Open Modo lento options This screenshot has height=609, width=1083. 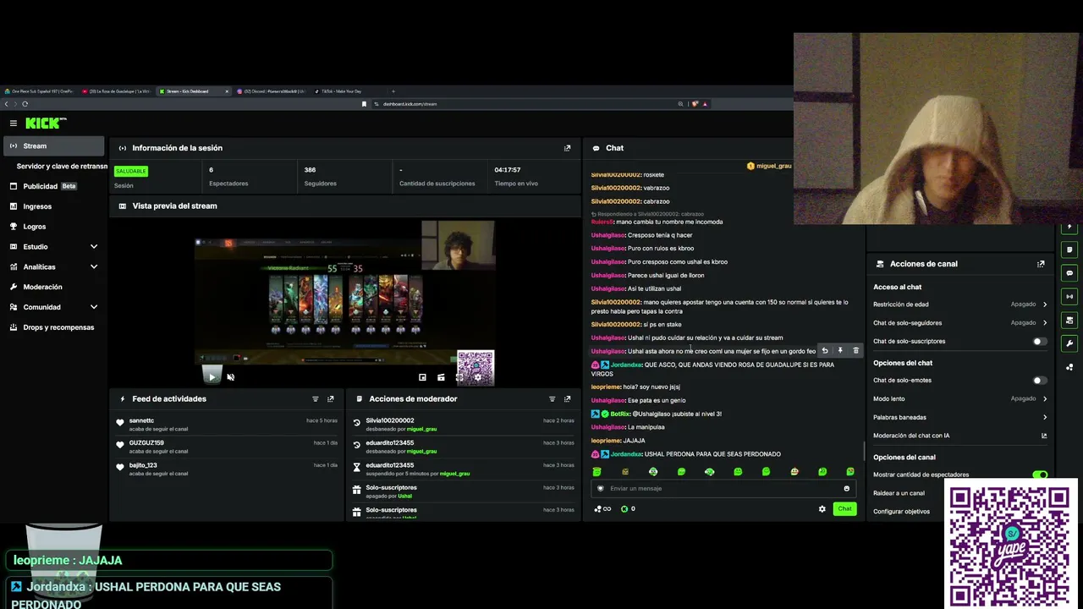(960, 398)
